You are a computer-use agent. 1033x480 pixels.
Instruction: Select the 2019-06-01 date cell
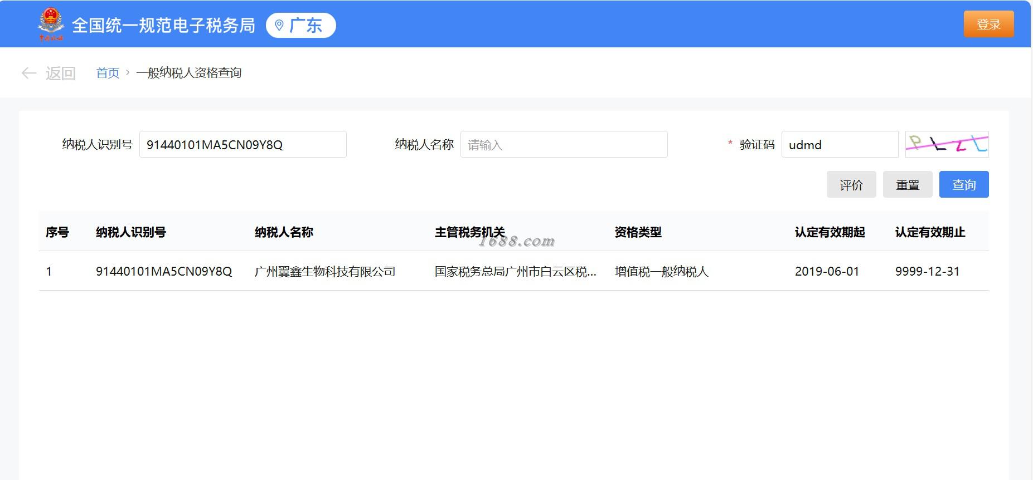coord(827,271)
